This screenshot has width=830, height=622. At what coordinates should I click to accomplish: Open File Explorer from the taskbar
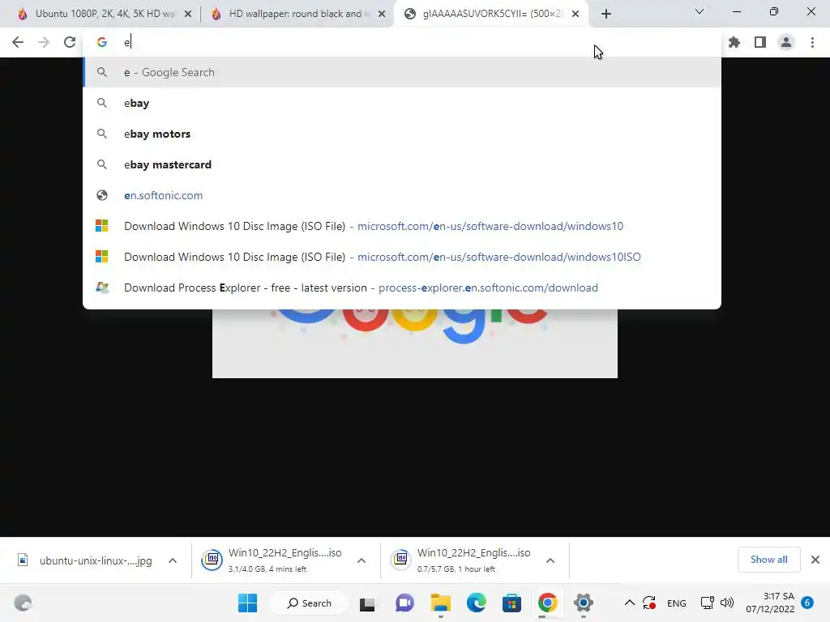440,603
